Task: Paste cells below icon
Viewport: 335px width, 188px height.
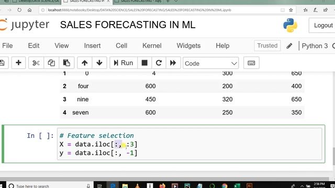Action: tap(66, 63)
